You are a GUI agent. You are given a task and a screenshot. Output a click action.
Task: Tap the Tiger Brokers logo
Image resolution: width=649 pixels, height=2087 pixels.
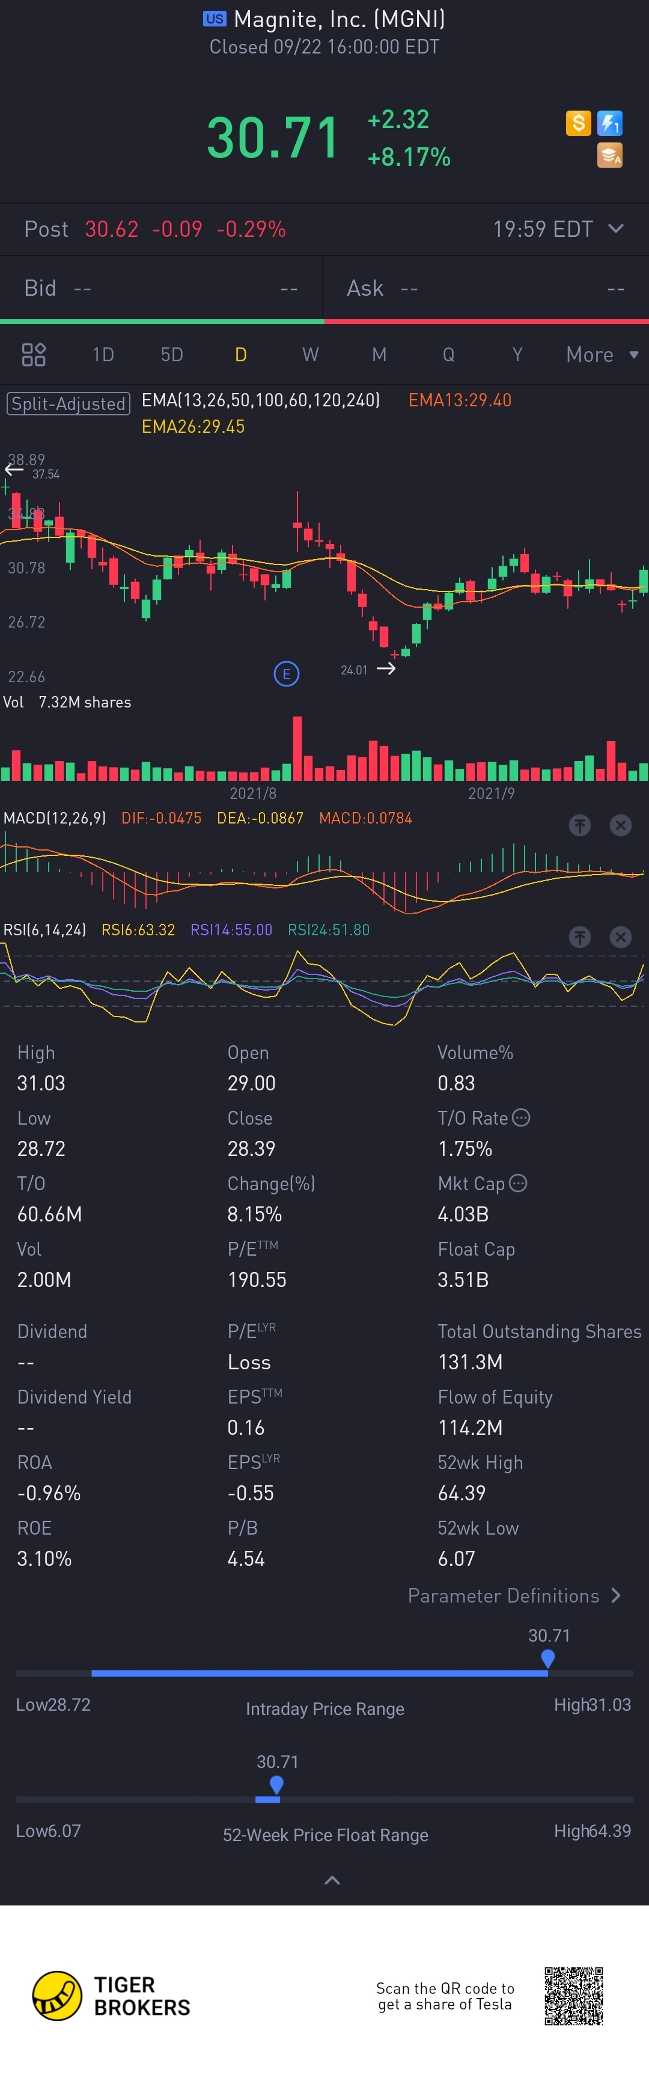click(111, 1996)
